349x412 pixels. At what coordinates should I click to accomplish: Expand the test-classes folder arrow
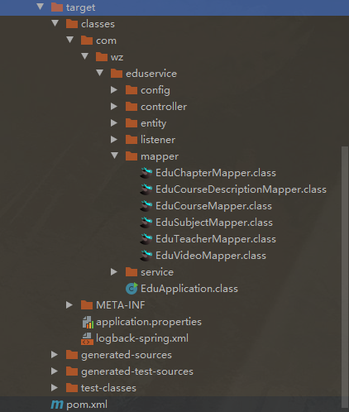55,387
